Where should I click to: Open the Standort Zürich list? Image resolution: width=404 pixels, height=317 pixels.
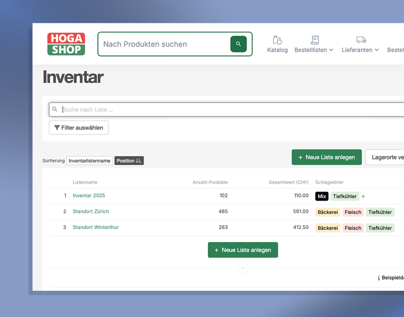91,211
